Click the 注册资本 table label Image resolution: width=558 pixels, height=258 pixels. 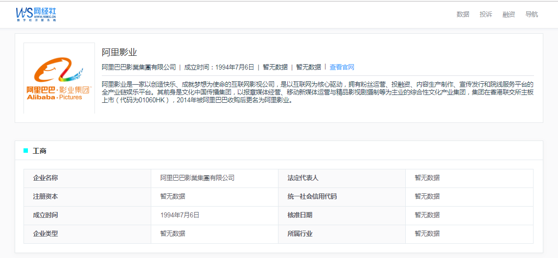pyautogui.click(x=45, y=196)
